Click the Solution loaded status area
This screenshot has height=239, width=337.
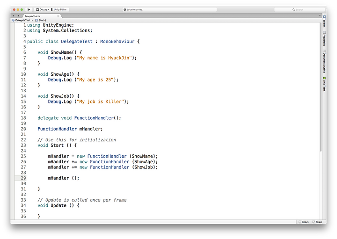tap(169, 9)
